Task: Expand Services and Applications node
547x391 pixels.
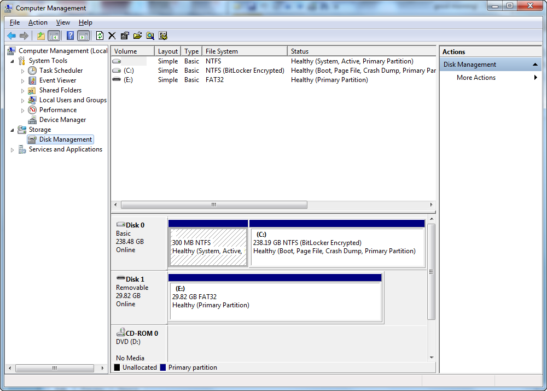Action: tap(13, 149)
